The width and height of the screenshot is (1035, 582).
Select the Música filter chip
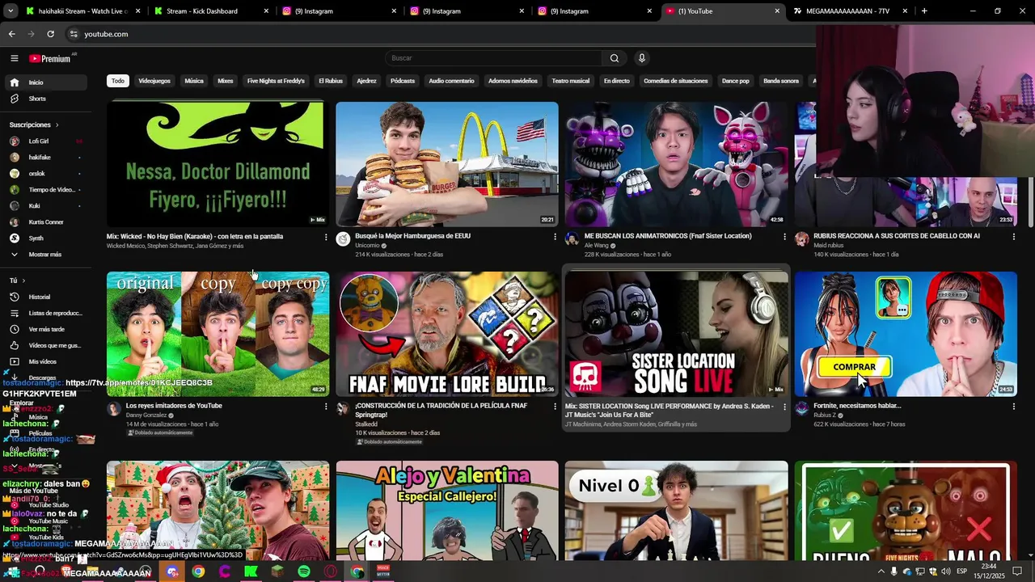coord(194,81)
